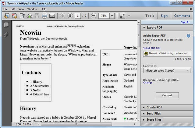Click the zoom out minus button
Image resolution: width=195 pixels, height=128 pixels.
[94, 16]
